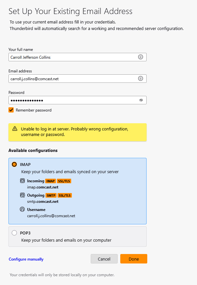Image resolution: width=197 pixels, height=285 pixels.
Task: Click the orange IMAP badge next to Incoming
Action: (50, 181)
